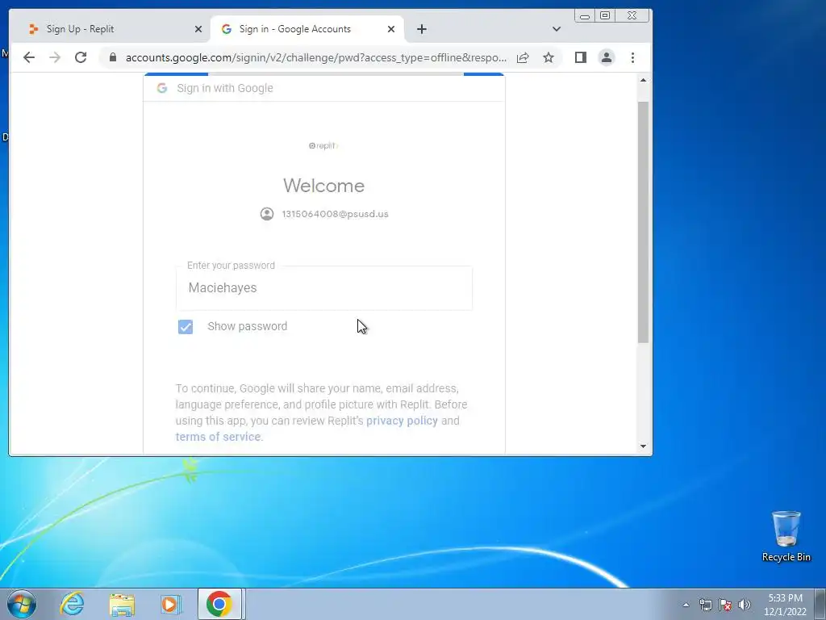Click the account email 1315064008@psusd.us

(335, 214)
